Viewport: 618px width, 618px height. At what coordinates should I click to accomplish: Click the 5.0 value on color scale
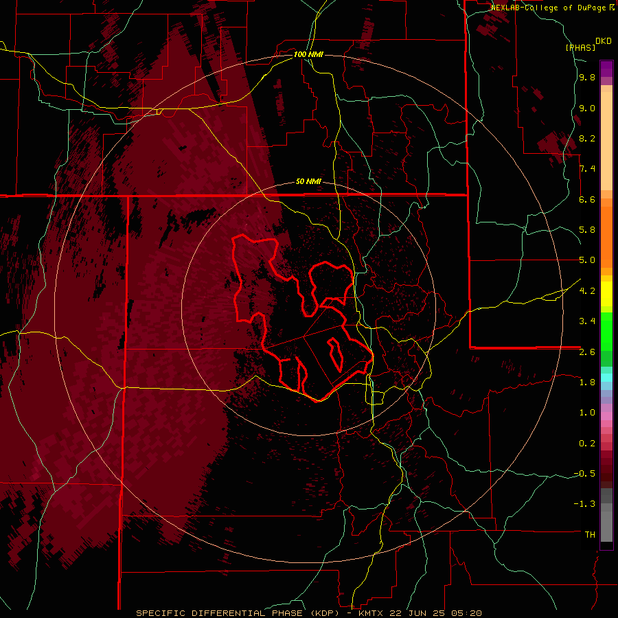point(587,260)
